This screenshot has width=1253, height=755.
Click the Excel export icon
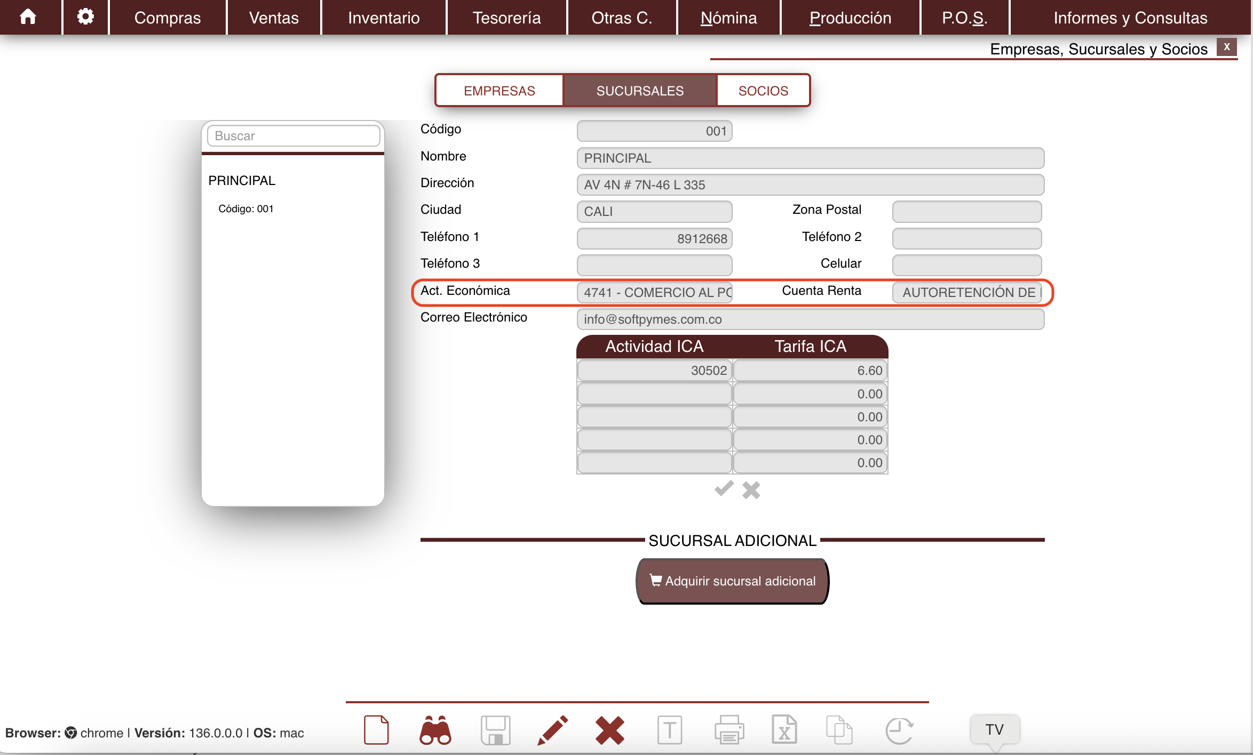pyautogui.click(x=784, y=729)
